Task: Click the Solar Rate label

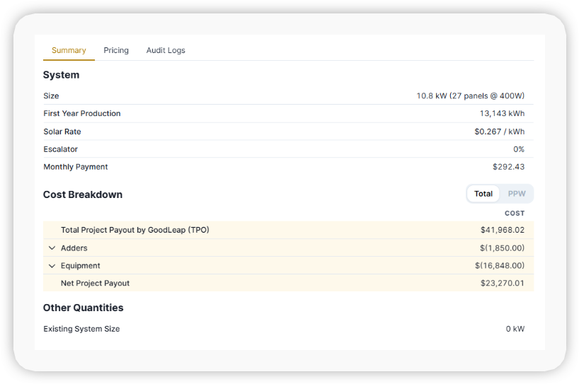Action: point(62,132)
